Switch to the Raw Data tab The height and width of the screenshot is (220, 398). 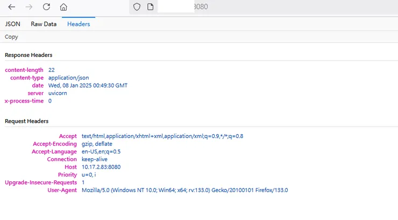click(44, 24)
